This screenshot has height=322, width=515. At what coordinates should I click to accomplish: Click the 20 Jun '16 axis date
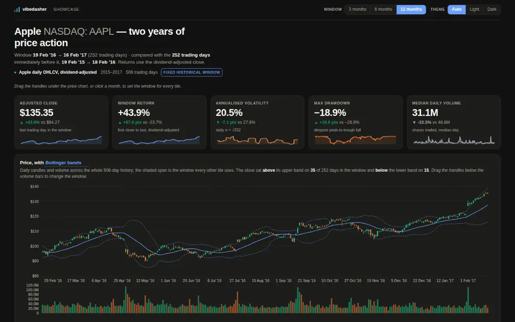pyautogui.click(x=191, y=280)
